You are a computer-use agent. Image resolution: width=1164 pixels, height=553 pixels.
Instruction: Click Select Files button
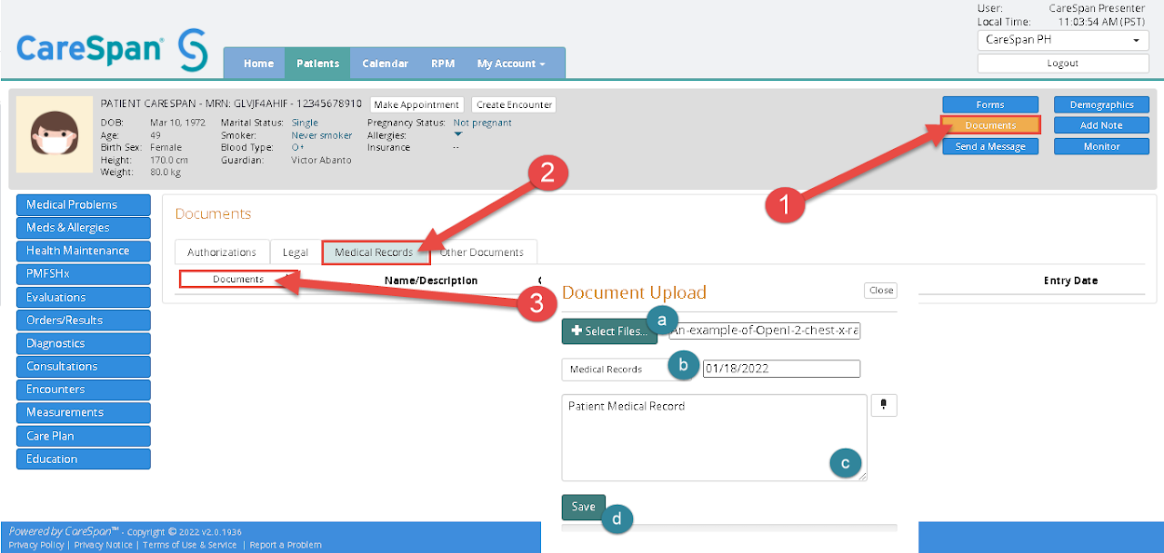[609, 331]
